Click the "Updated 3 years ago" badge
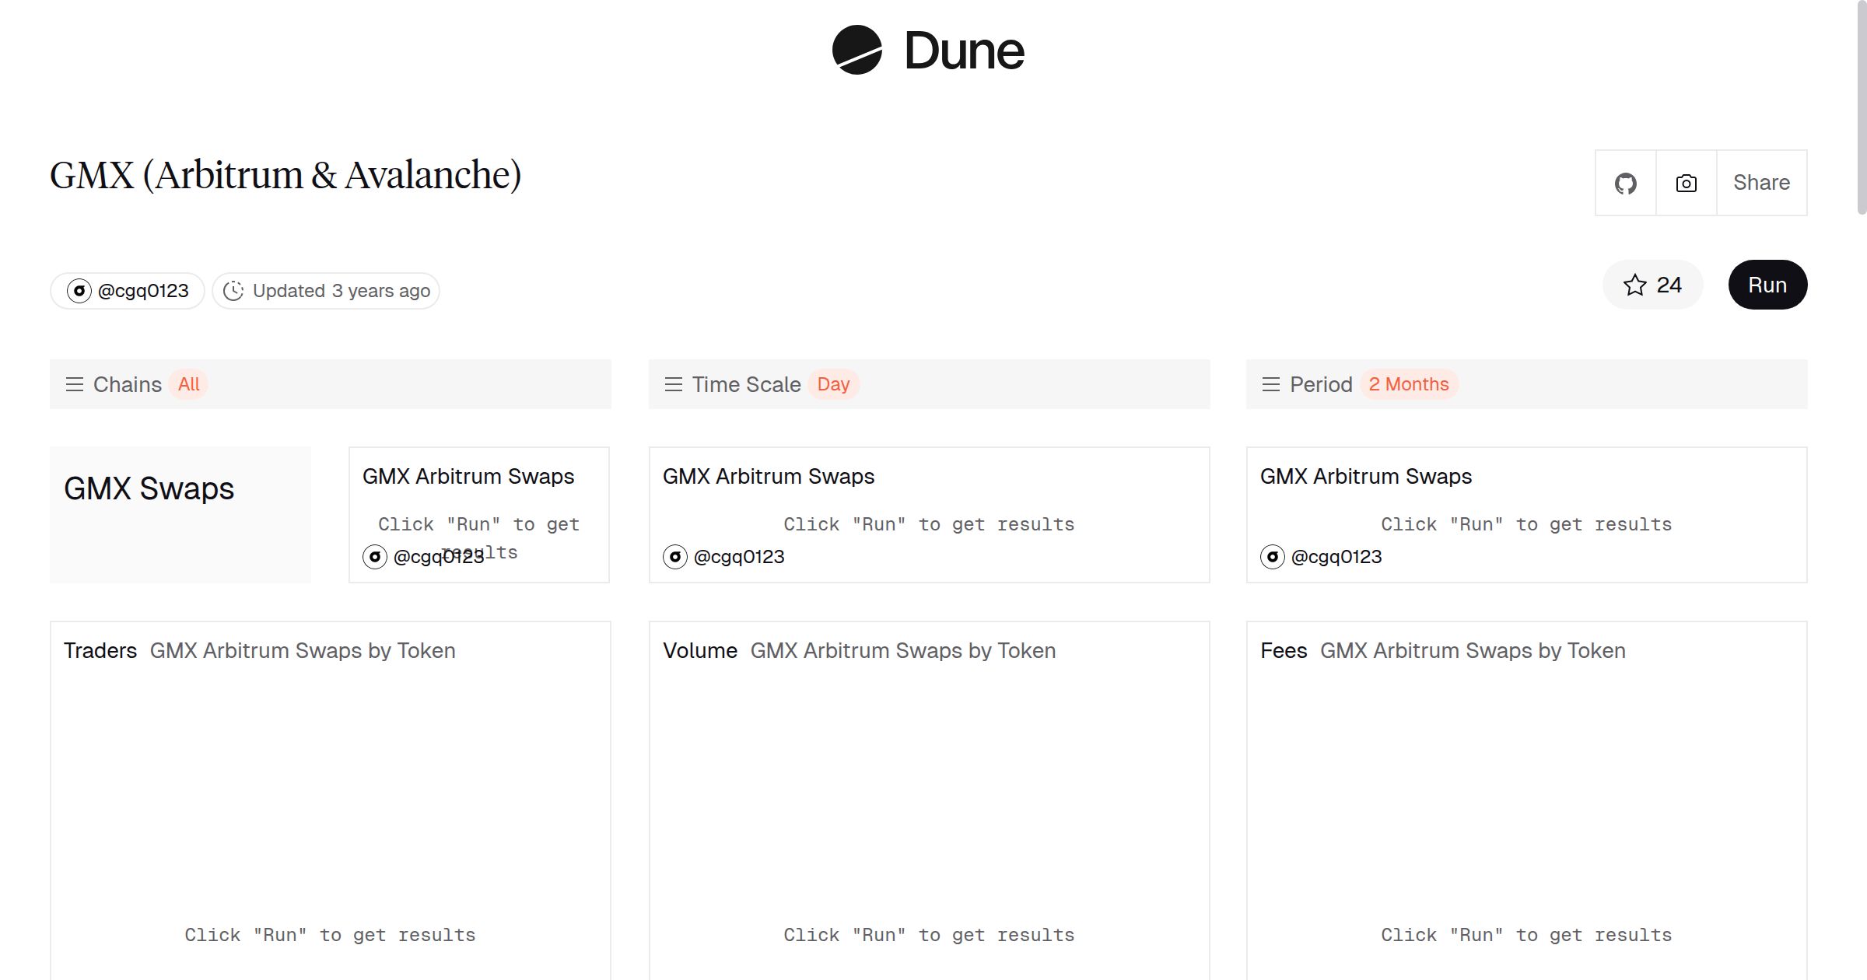This screenshot has width=1867, height=980. (325, 290)
